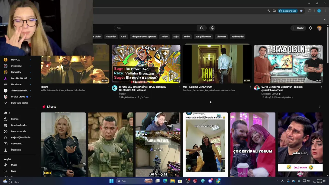Expand Daha fazla göster subscriptions

(x=17, y=103)
